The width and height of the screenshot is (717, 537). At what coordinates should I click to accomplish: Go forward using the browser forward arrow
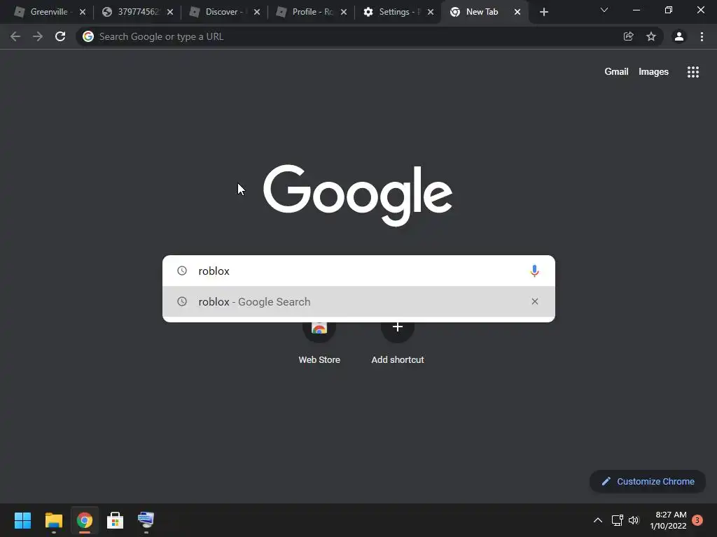(x=38, y=36)
